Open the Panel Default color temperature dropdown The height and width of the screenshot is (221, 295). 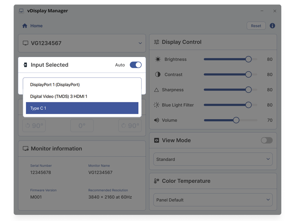coord(213,200)
